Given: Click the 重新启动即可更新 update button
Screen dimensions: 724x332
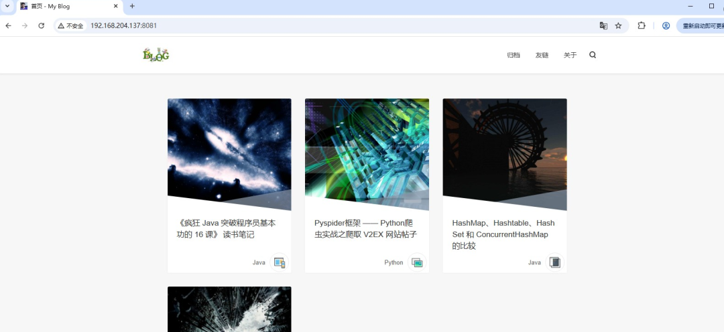Looking at the screenshot, I should coord(701,26).
